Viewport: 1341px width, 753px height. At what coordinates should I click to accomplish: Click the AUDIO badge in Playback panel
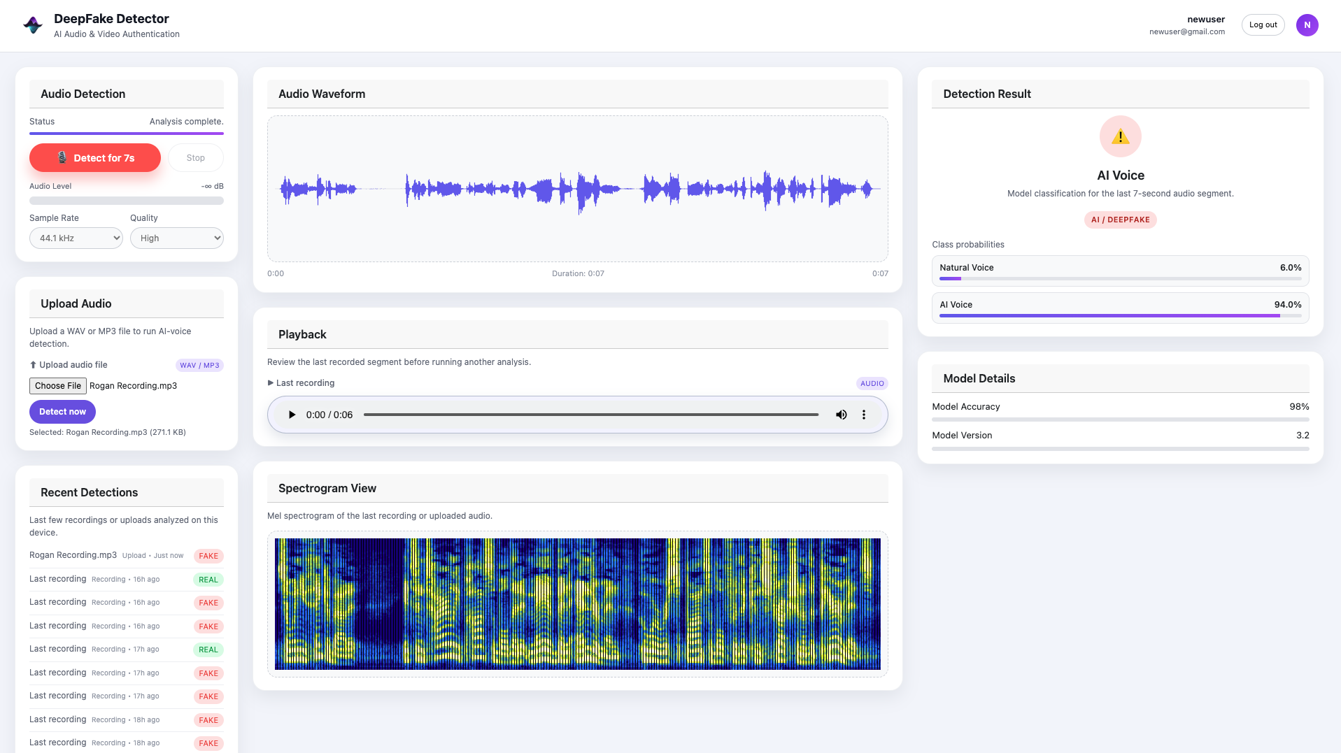coord(872,383)
